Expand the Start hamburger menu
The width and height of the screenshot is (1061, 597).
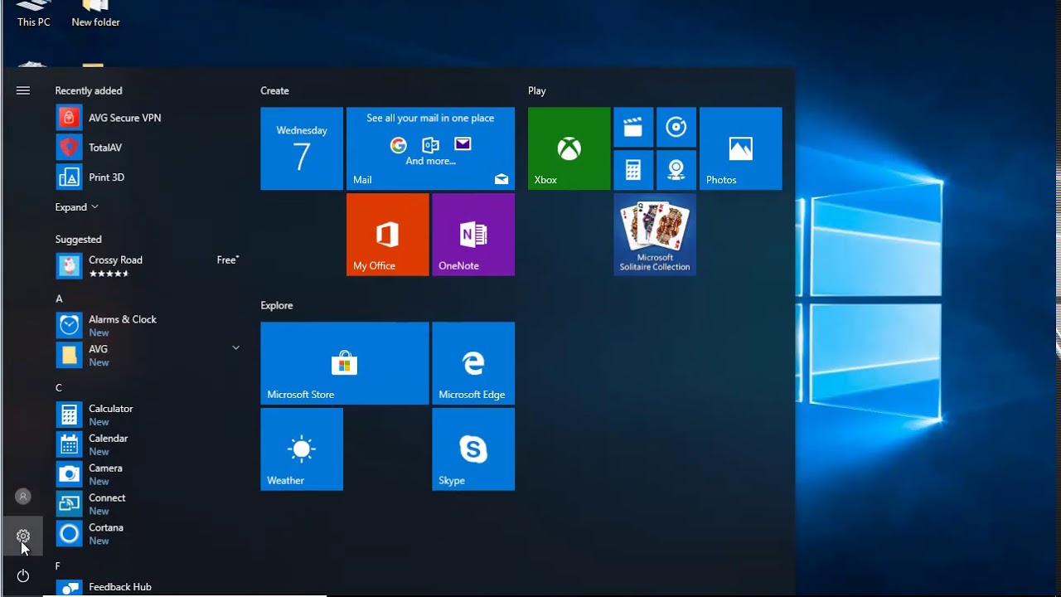click(23, 90)
